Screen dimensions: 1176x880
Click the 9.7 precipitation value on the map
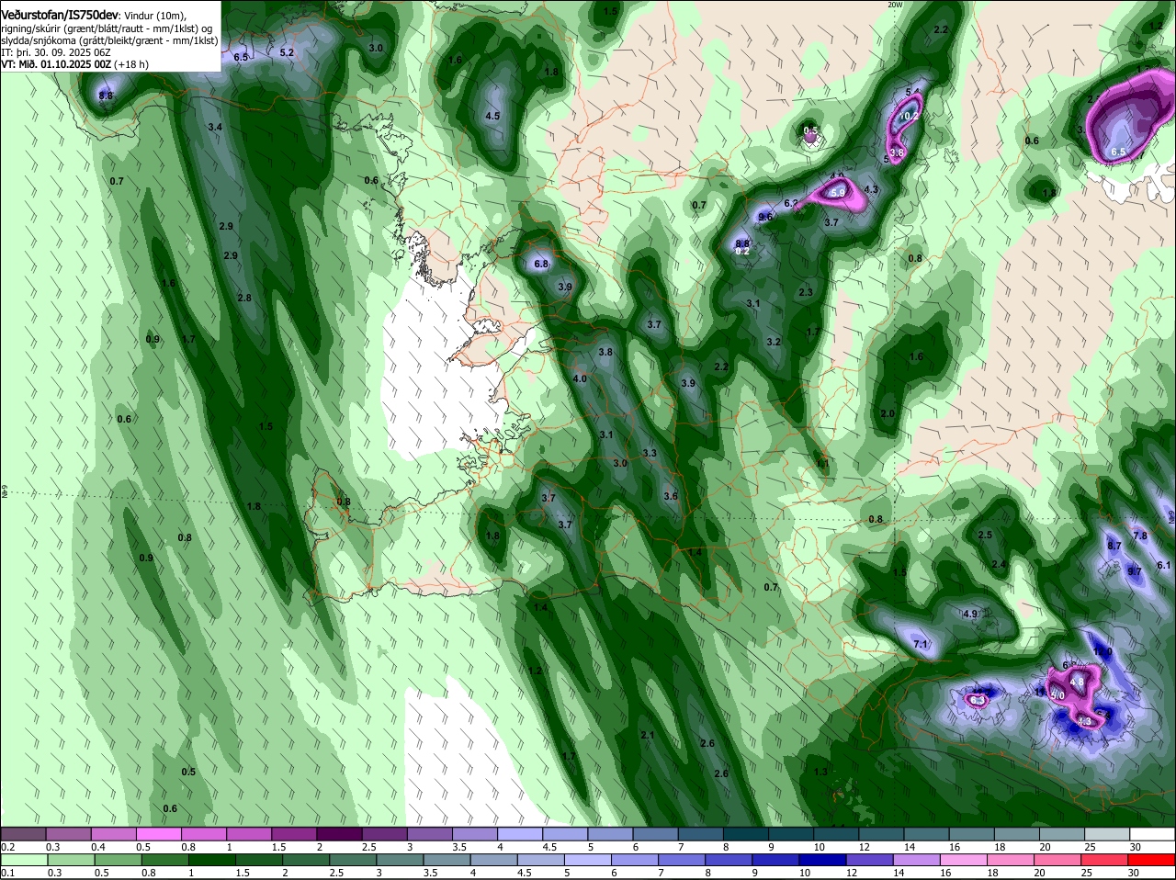1135,571
